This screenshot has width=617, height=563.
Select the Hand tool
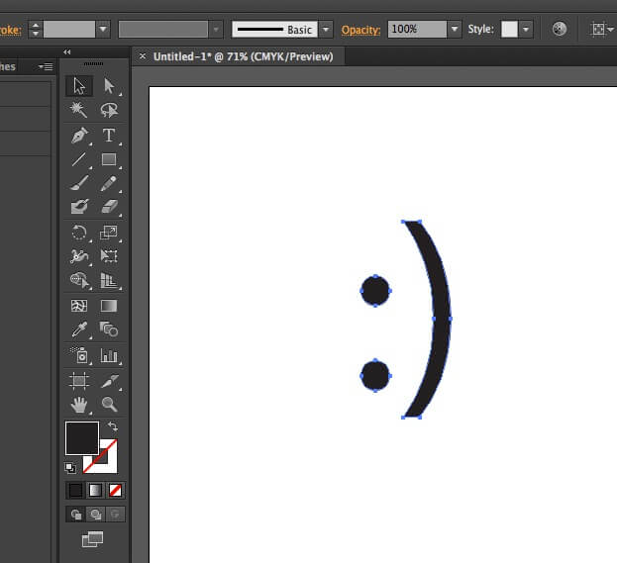pos(79,404)
